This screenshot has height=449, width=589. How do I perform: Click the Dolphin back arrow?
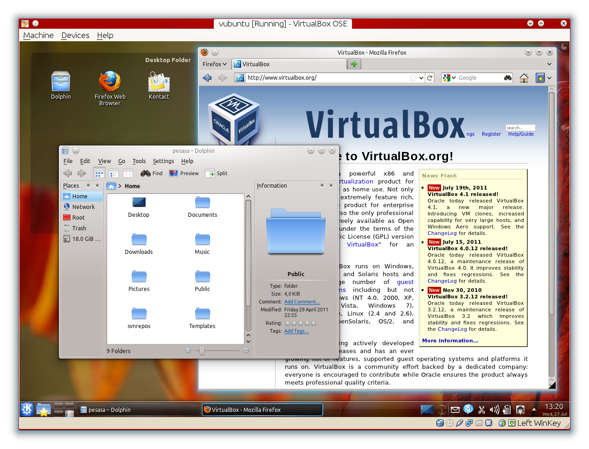coord(68,173)
